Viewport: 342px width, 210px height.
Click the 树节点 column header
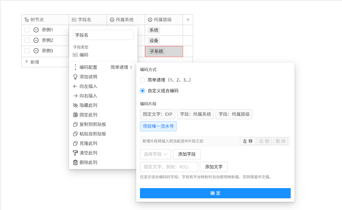(45, 20)
